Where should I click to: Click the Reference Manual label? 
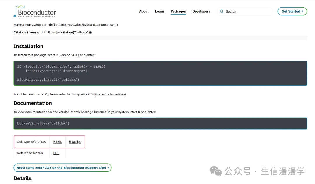30,153
